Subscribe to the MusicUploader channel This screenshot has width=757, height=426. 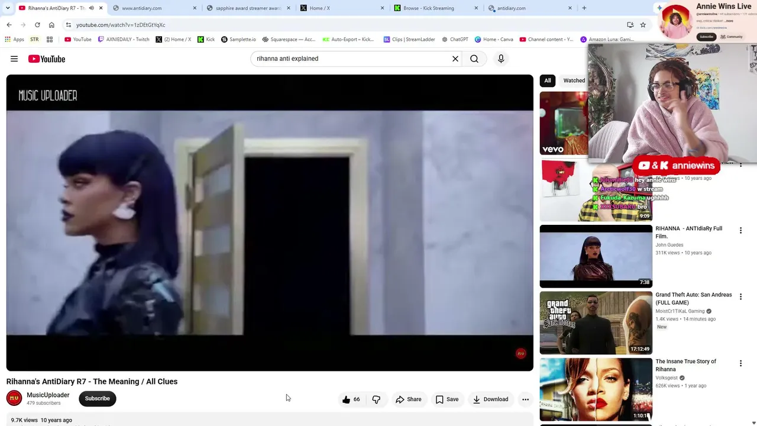(98, 399)
